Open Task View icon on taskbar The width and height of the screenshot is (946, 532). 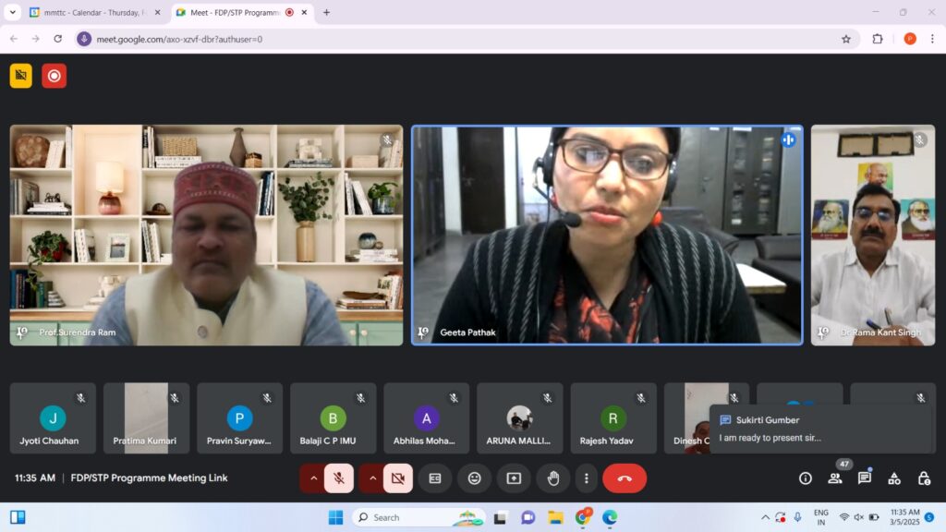tap(500, 517)
